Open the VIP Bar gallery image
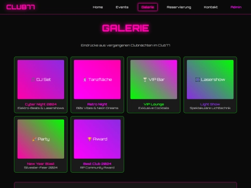The image size is (251, 188). [x=154, y=79]
